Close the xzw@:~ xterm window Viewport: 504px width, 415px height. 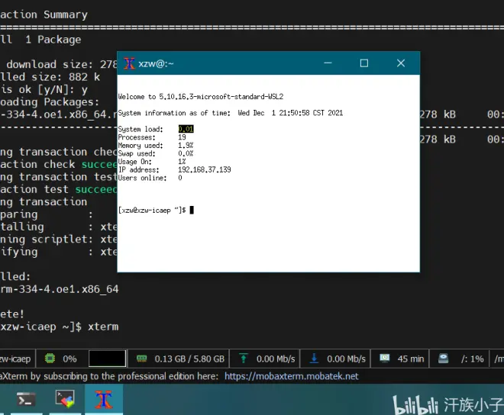(400, 63)
